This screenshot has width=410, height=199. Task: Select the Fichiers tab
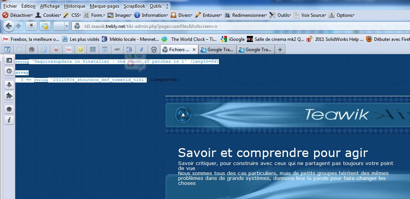[179, 49]
